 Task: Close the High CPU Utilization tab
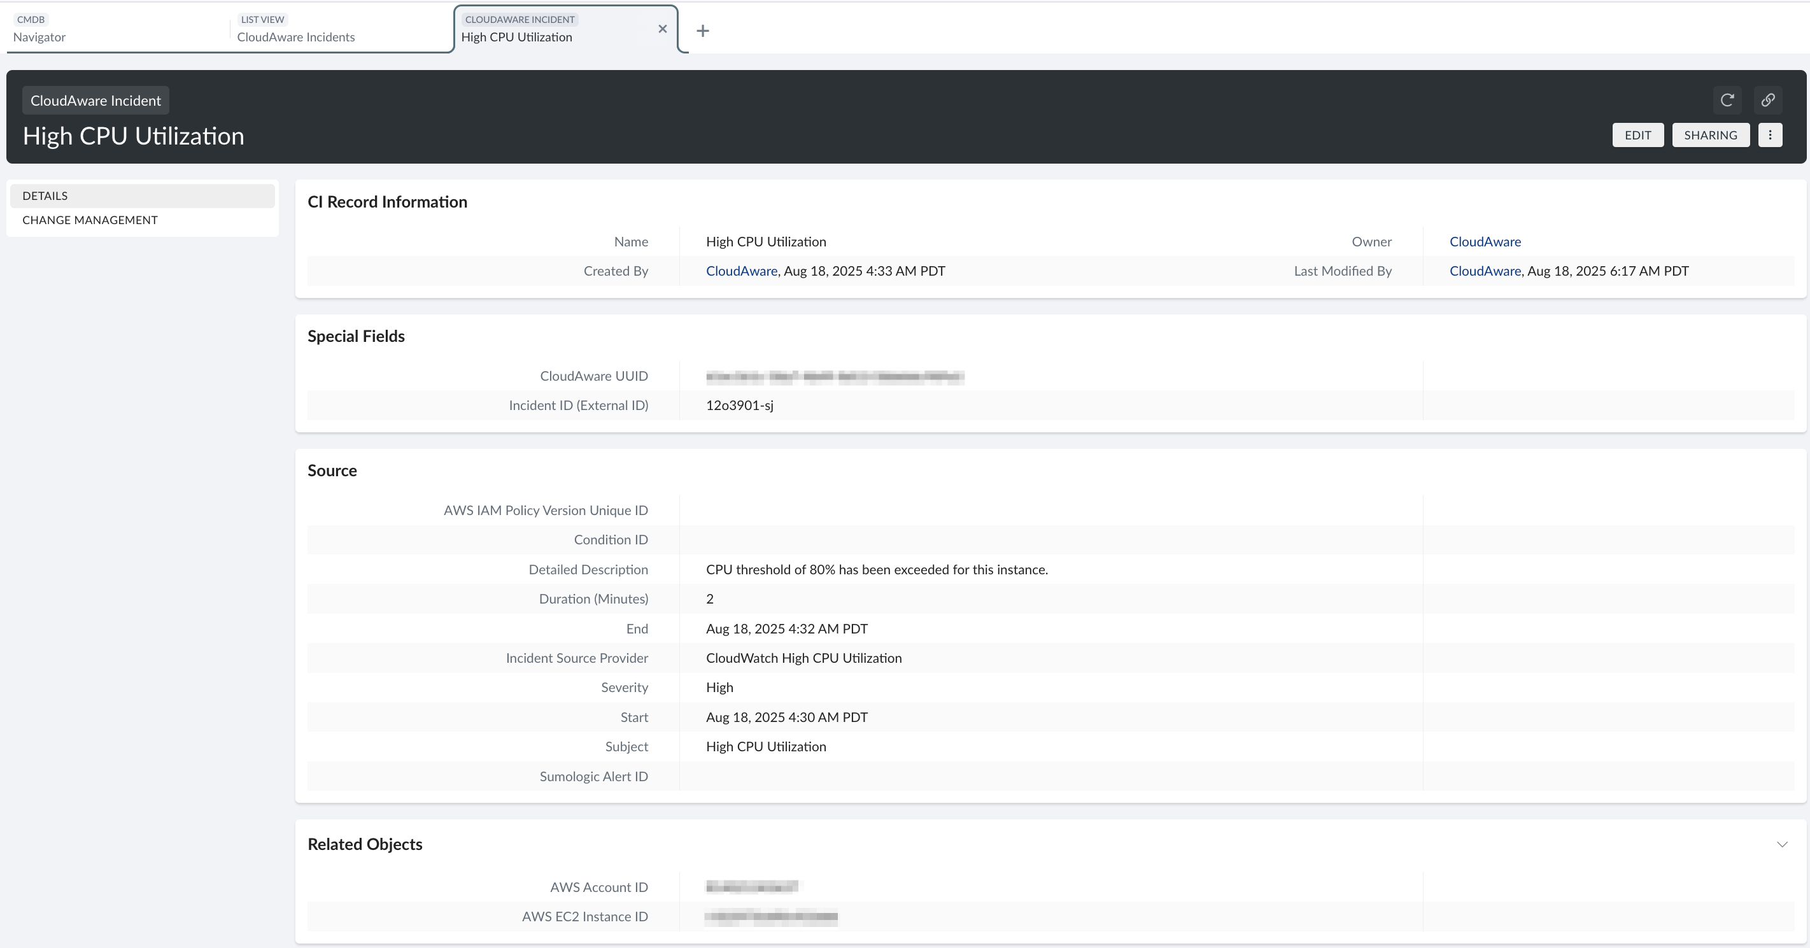pos(662,29)
